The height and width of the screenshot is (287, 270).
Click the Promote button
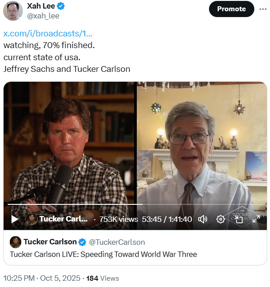click(231, 9)
